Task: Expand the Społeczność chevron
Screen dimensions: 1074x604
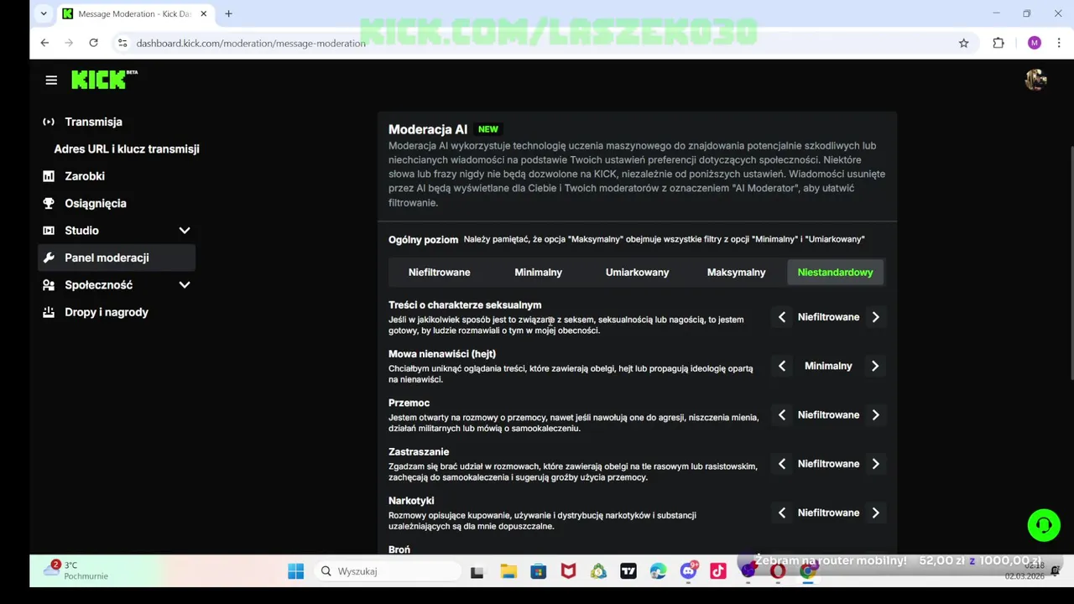Action: click(185, 284)
